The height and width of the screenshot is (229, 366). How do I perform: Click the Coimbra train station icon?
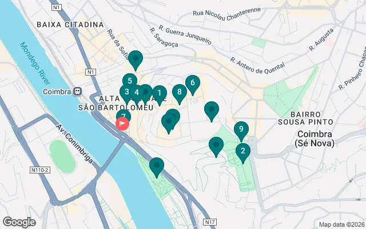tap(77, 92)
